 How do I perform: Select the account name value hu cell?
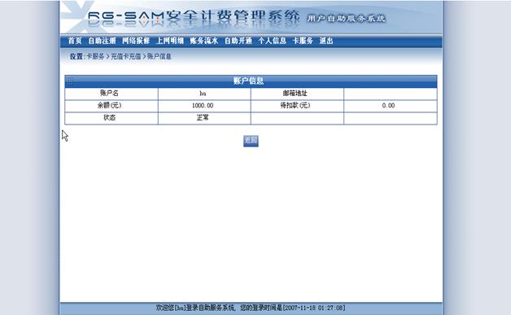(x=204, y=94)
